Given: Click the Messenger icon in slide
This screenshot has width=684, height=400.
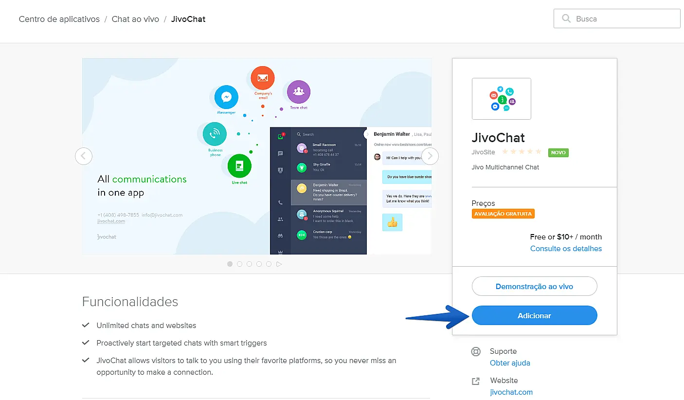Looking at the screenshot, I should [x=226, y=97].
